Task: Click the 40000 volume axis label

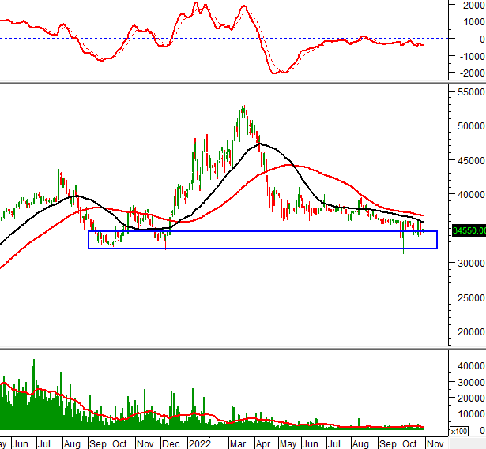Action: (469, 365)
